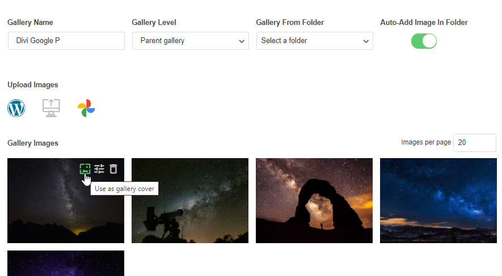The image size is (502, 276).
Task: Open the Google Photos import icon
Action: point(86,108)
